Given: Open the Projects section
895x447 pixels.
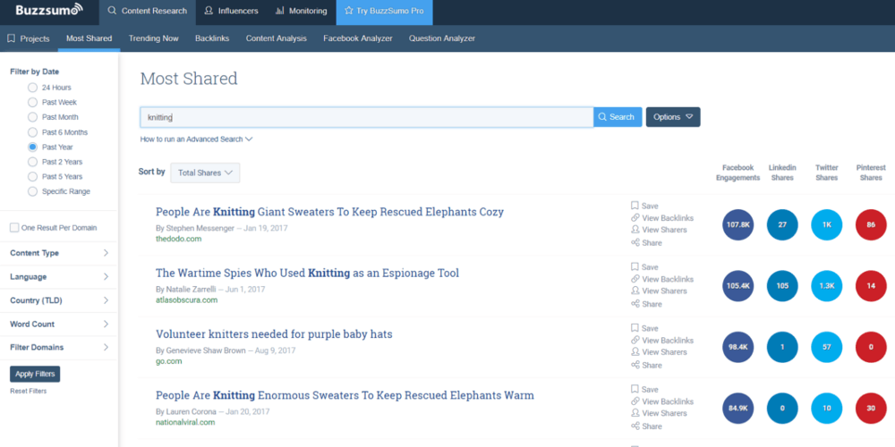Looking at the screenshot, I should coord(29,38).
